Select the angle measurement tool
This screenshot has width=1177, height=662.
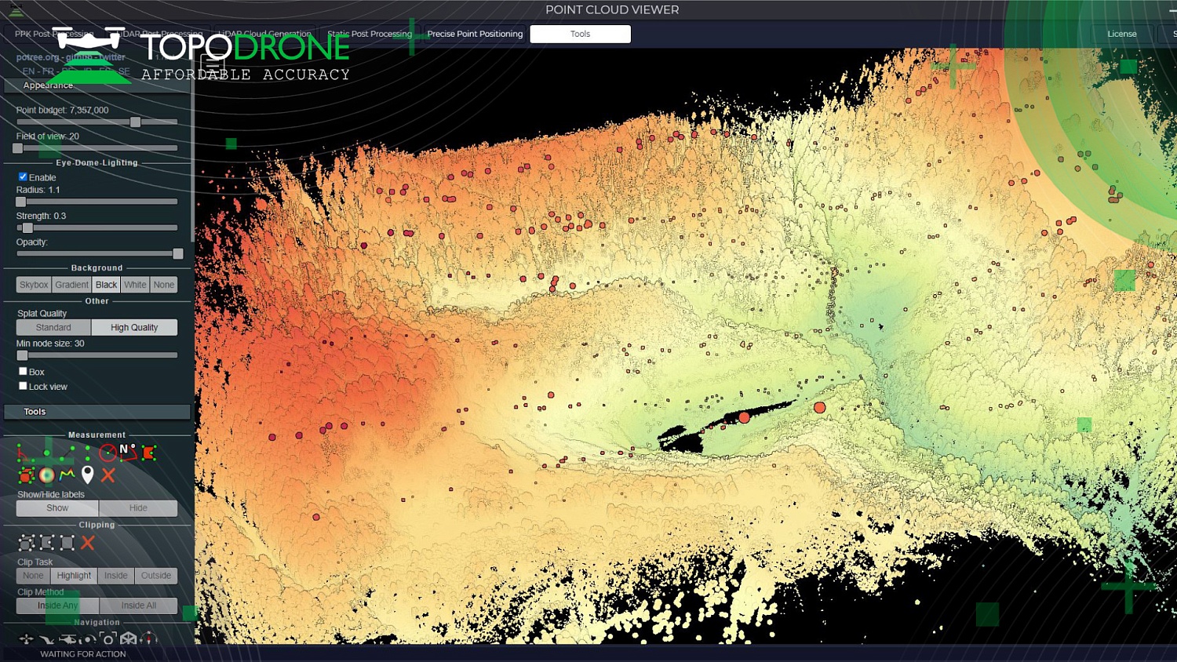[x=26, y=453]
